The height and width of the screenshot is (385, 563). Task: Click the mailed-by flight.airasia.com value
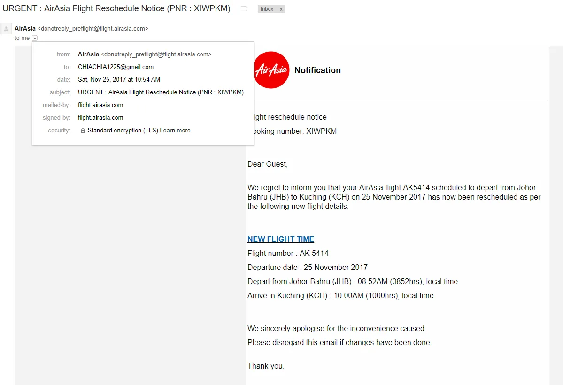coord(100,105)
